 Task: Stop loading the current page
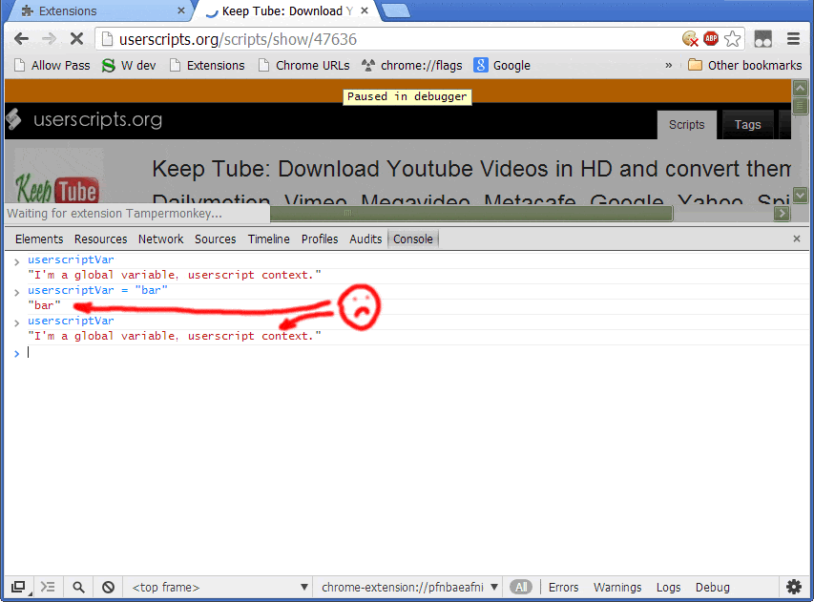pos(76,39)
